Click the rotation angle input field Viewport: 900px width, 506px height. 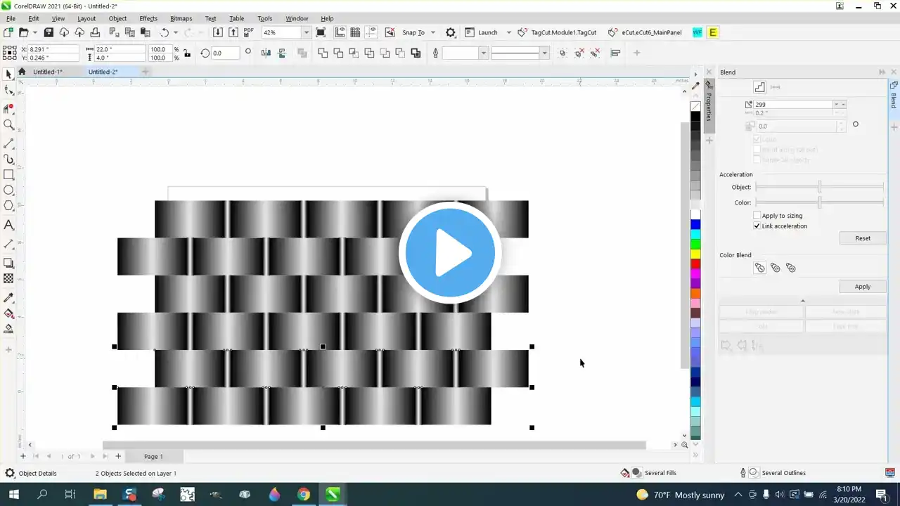[225, 53]
